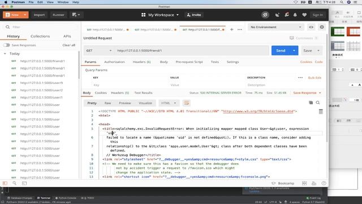The image size is (362, 204).
Task: Open Bootcamp in the status bar
Action: (283, 184)
